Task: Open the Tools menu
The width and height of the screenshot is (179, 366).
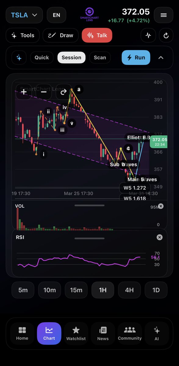Action: click(x=23, y=35)
